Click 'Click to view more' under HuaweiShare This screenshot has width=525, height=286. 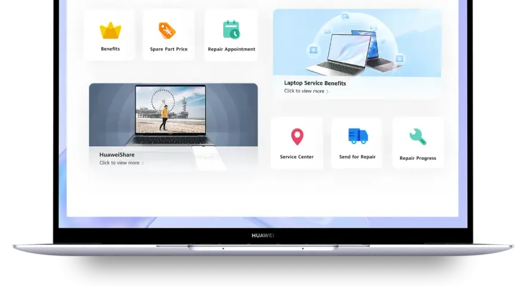click(119, 163)
